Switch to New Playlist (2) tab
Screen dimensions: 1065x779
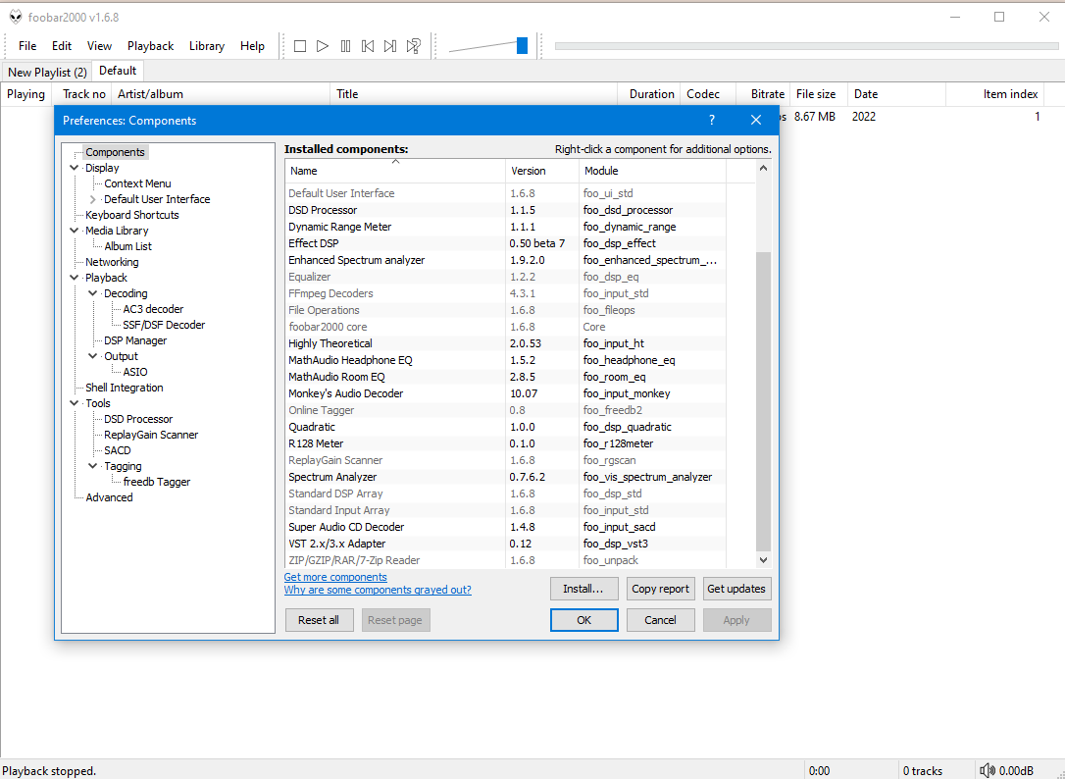pos(47,72)
